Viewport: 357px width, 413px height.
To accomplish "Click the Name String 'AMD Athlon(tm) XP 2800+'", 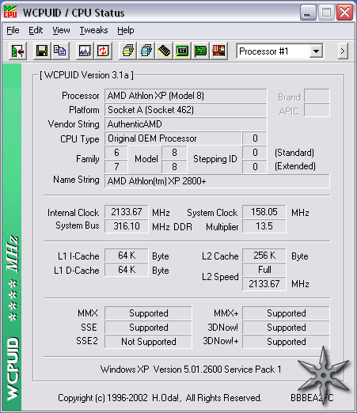I will 217,181.
